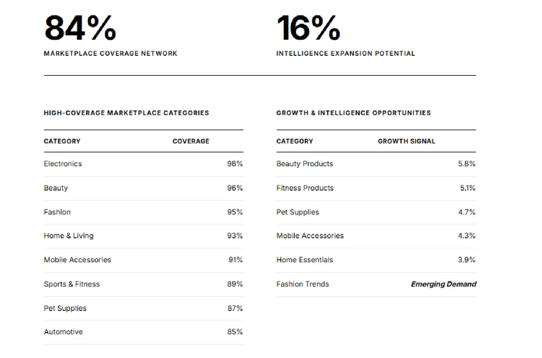Select the Fashion Trends row
Screen dimensions: 542x358
[x=376, y=284]
